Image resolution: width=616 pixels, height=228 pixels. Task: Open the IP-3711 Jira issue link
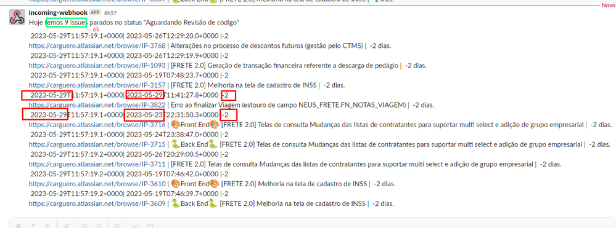(x=97, y=163)
